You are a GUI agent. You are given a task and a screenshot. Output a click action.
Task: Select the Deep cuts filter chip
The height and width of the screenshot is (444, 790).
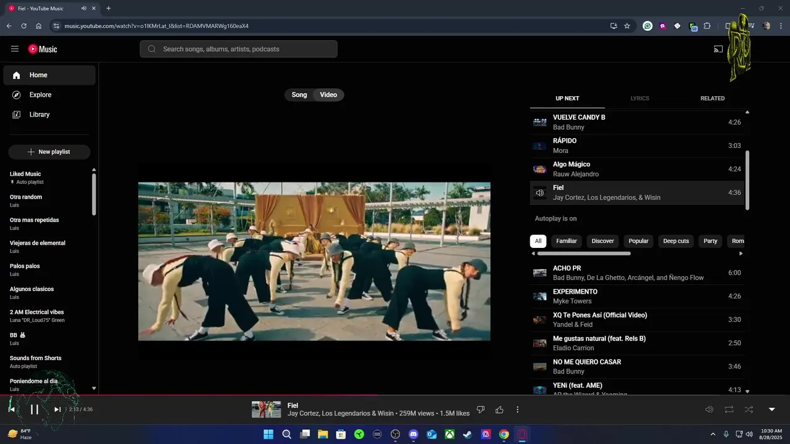tap(676, 241)
